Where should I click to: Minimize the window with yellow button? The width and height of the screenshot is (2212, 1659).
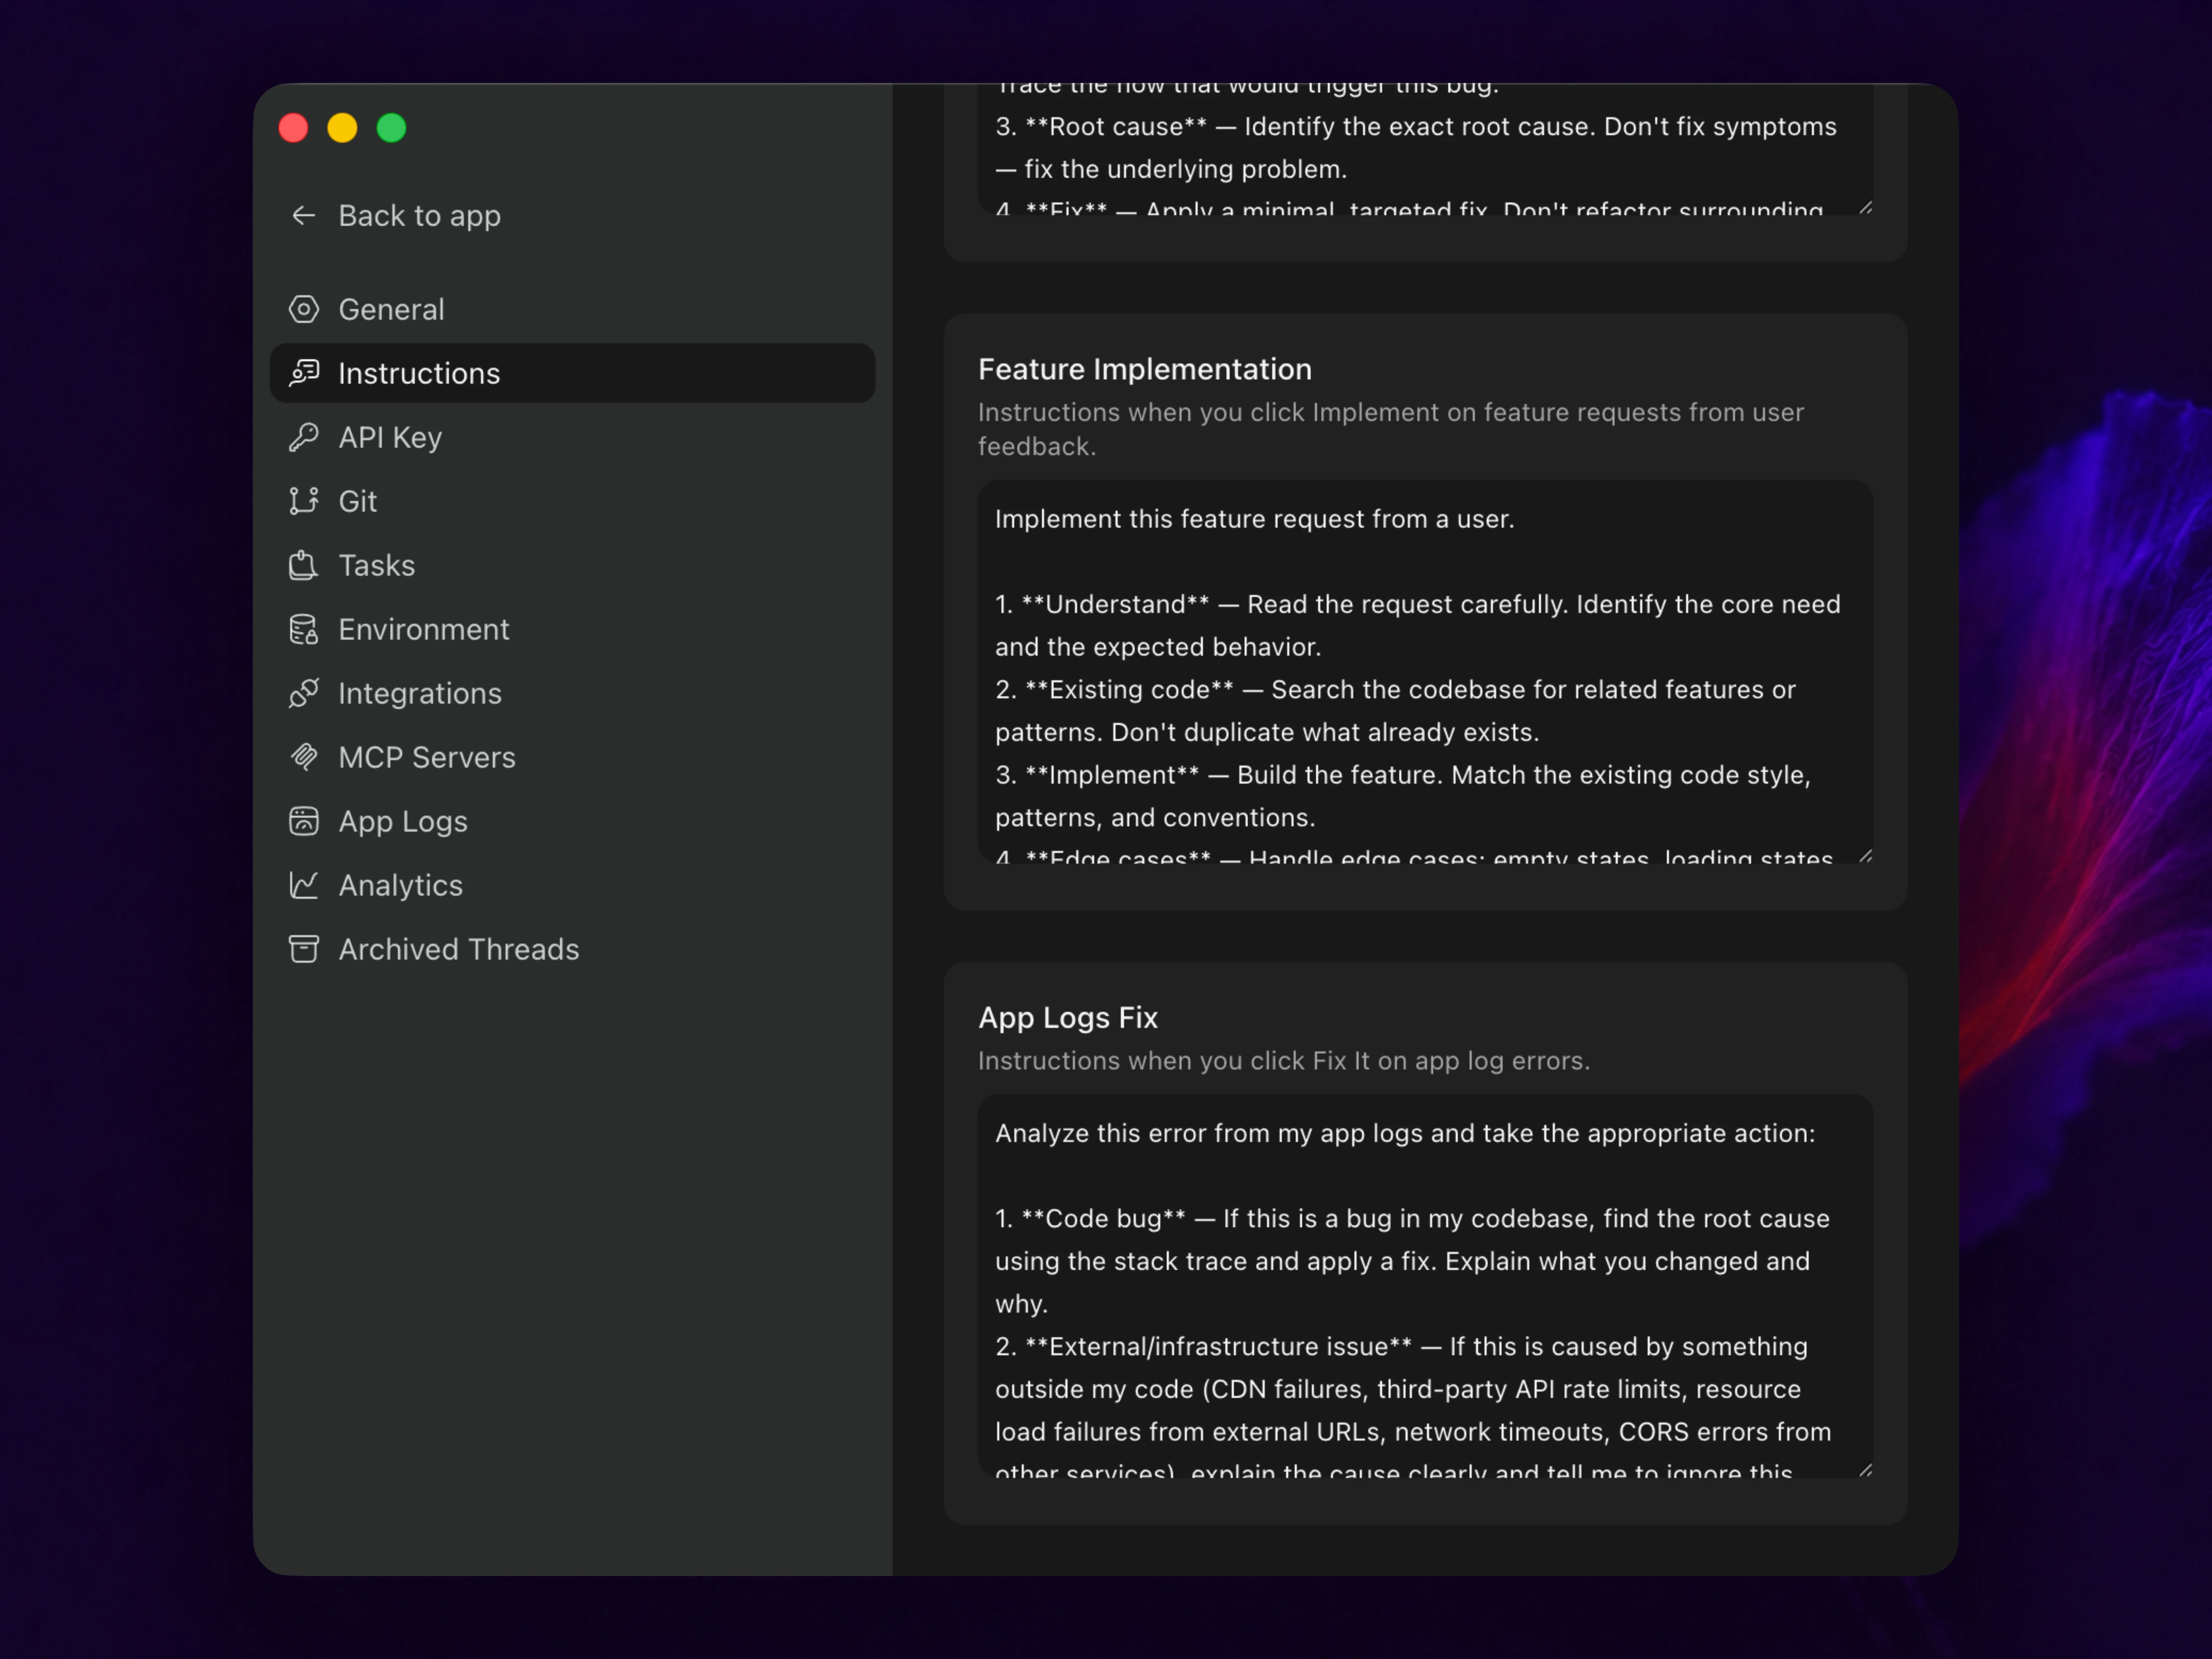[x=342, y=128]
